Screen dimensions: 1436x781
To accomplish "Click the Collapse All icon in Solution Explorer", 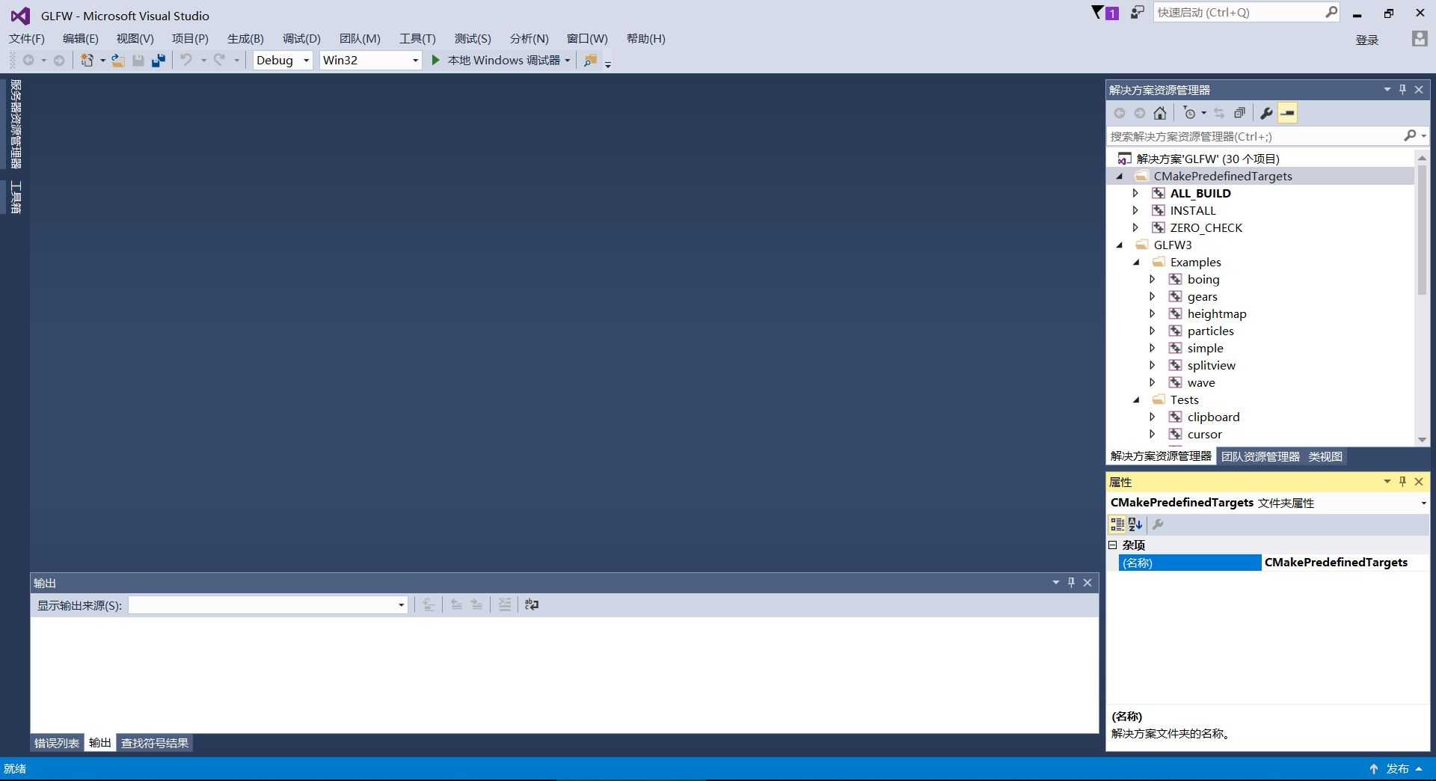I will pyautogui.click(x=1239, y=113).
